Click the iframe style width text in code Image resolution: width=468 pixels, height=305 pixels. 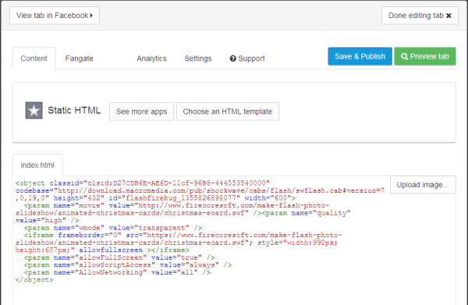(312, 243)
